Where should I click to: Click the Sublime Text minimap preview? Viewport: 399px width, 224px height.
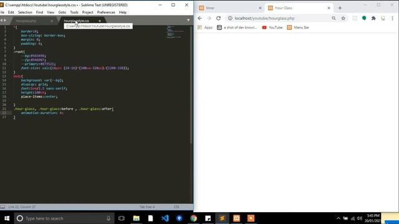point(175,32)
